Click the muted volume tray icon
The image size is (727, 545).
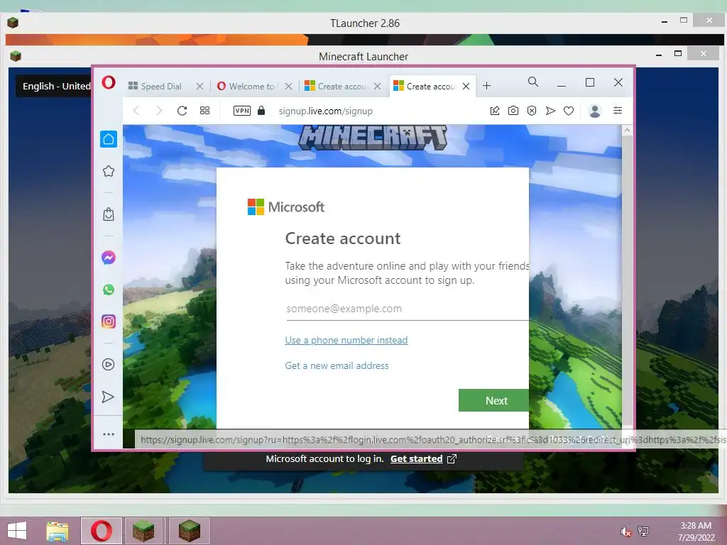pos(626,532)
